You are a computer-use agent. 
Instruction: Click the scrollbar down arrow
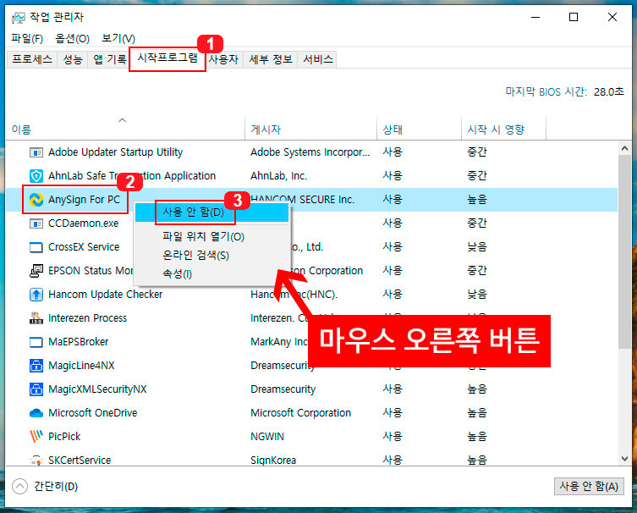tap(624, 459)
